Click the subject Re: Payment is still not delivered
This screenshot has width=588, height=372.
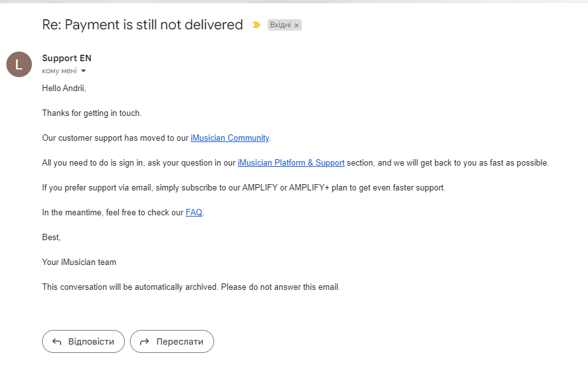(x=143, y=25)
